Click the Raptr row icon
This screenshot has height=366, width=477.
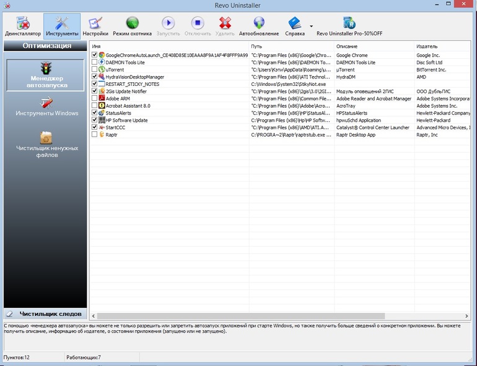102,134
